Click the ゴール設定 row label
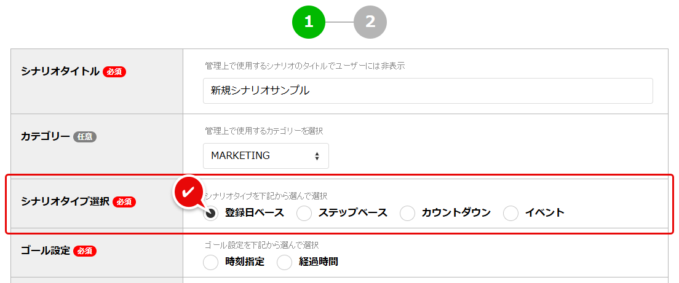This screenshot has width=679, height=283. (46, 250)
